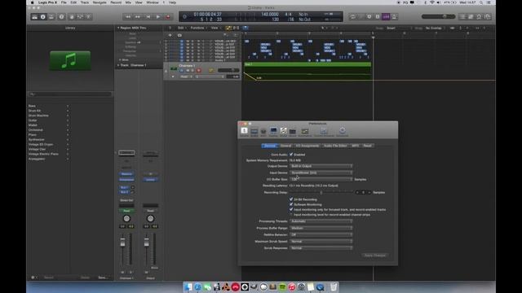Open Control Surfaces pane in Preferences
This screenshot has width=522, height=293.
tap(324, 132)
